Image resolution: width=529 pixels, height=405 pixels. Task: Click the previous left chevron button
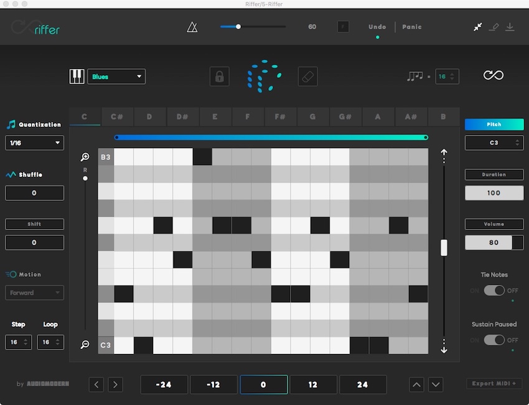point(96,384)
